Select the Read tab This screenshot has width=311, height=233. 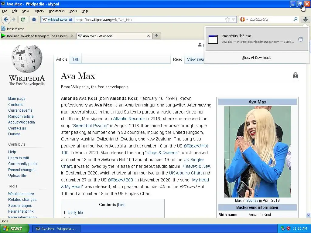177,59
